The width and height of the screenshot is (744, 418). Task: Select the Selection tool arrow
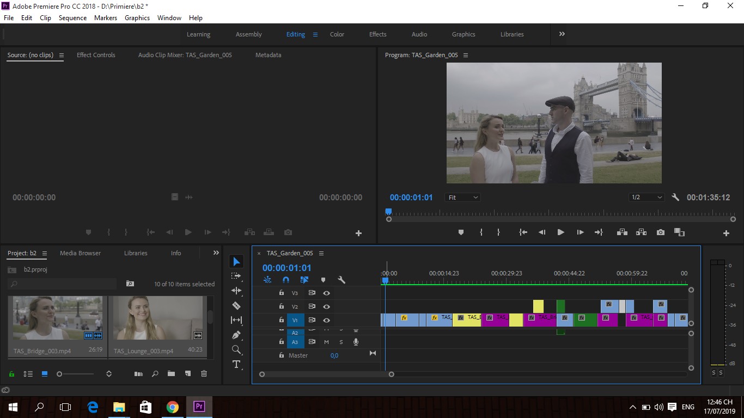[236, 262]
